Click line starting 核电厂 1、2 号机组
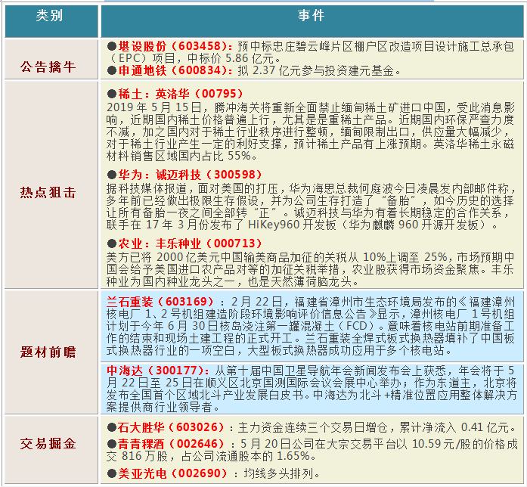The image size is (527, 487). (x=310, y=314)
